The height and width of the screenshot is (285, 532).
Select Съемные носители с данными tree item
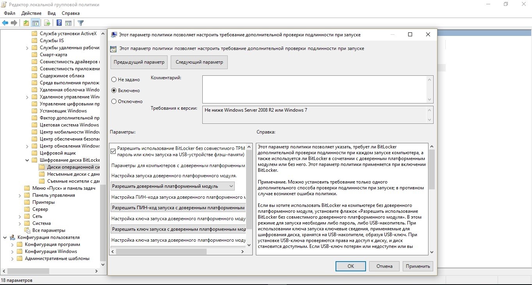point(73,181)
